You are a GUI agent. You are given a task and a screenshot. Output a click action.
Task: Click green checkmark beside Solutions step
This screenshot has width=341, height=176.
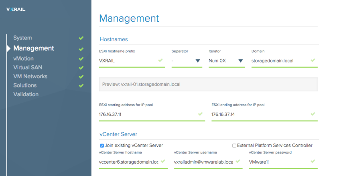[81, 85]
